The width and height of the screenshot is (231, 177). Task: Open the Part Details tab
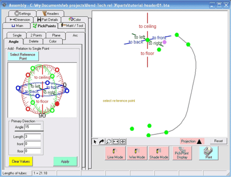[47, 19]
